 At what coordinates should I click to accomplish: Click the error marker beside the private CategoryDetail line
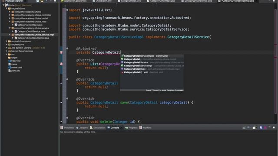pyautogui.click(x=61, y=52)
